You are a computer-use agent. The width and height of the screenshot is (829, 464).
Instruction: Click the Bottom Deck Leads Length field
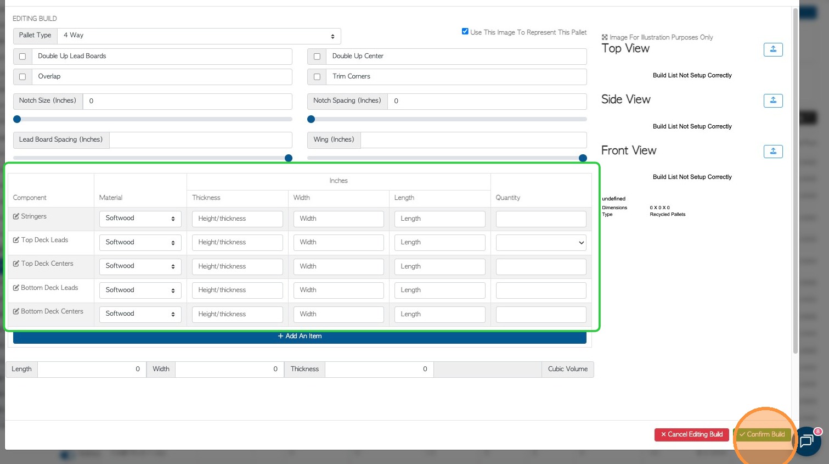point(440,290)
